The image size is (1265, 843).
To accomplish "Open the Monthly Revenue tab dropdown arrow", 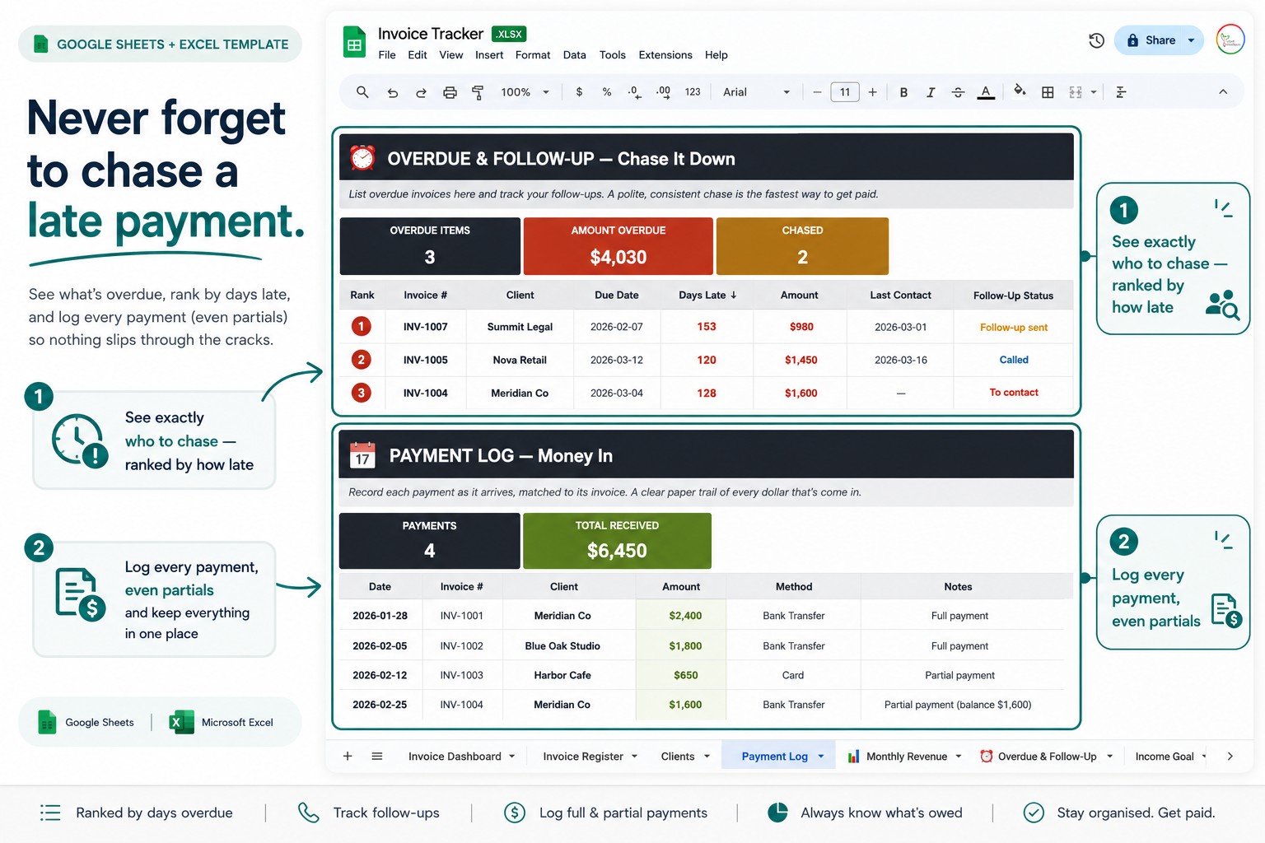I will [959, 757].
